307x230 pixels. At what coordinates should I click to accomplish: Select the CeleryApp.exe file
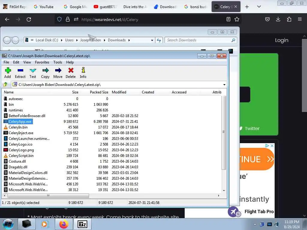point(20,122)
